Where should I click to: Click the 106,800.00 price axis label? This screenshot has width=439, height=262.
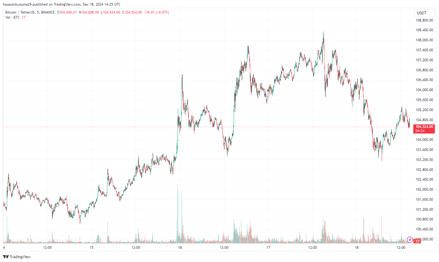424,70
